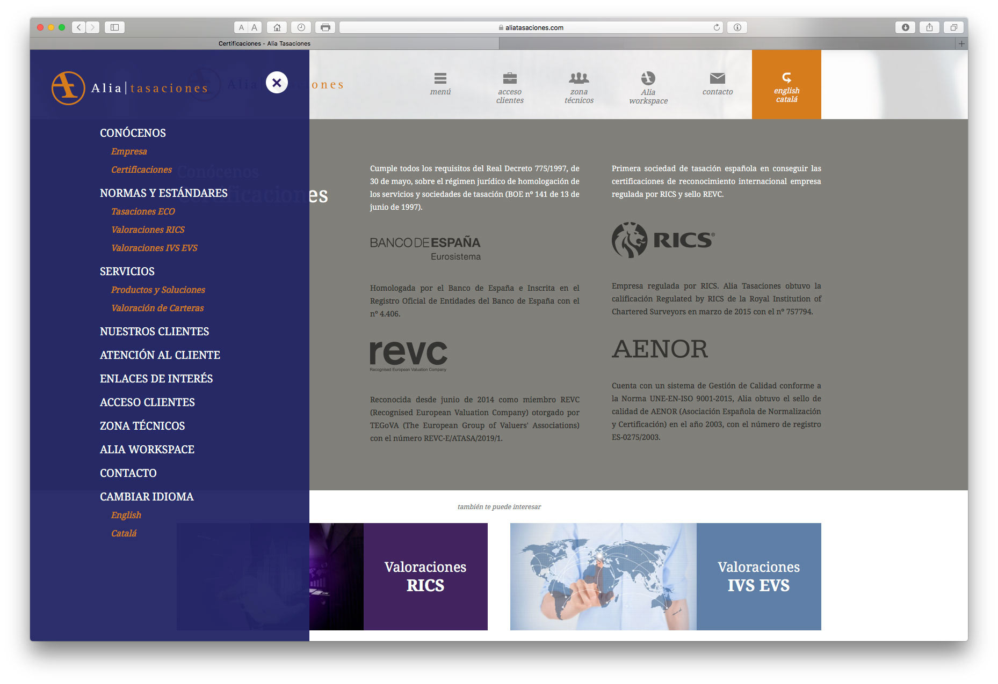
Task: Click the info button beside the address bar
Action: pos(737,27)
